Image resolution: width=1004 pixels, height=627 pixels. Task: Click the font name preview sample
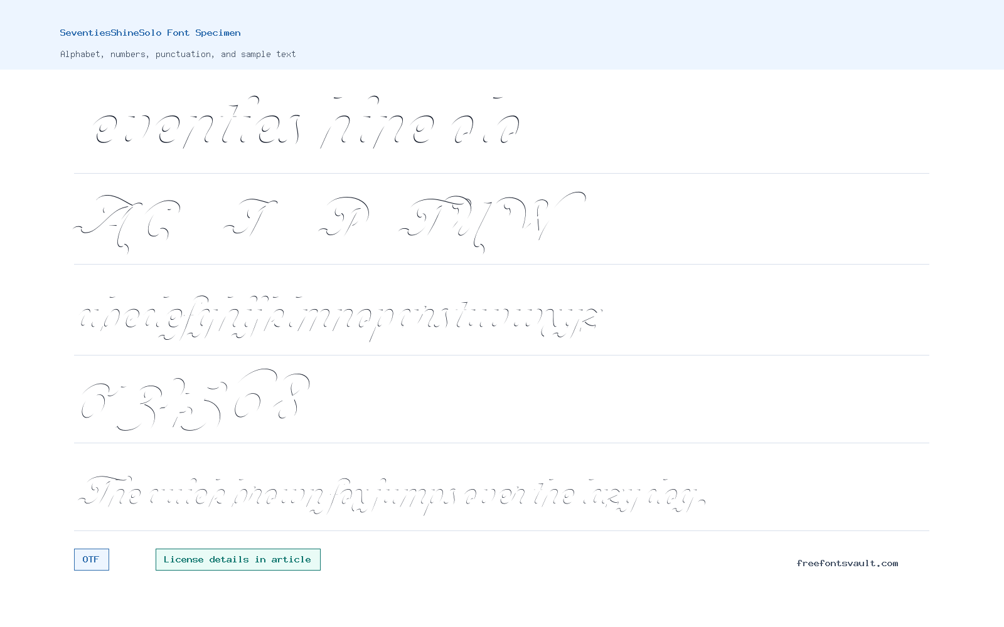(307, 122)
